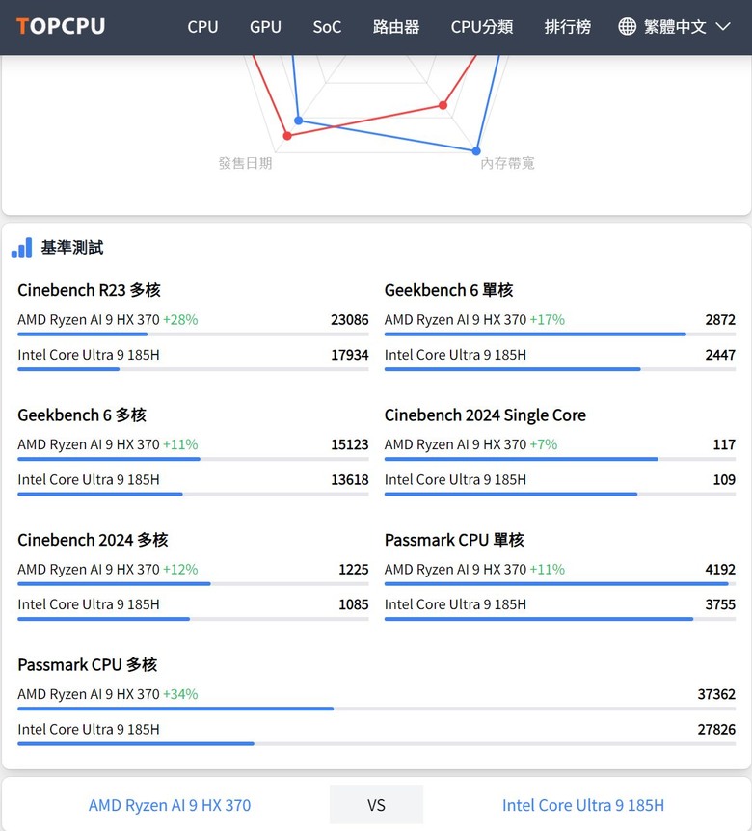
Task: Click the globe language icon
Action: [627, 26]
